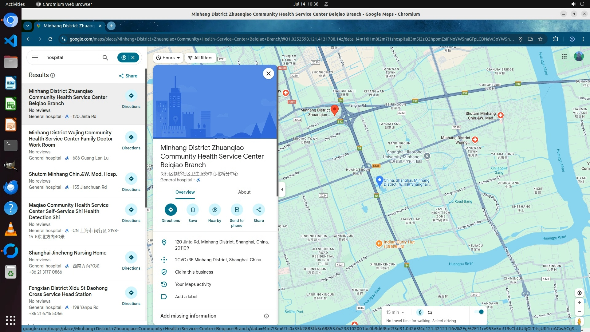Viewport: 590px width, 332px height.
Task: Collapse side panel with arrow handle
Action: tap(282, 189)
